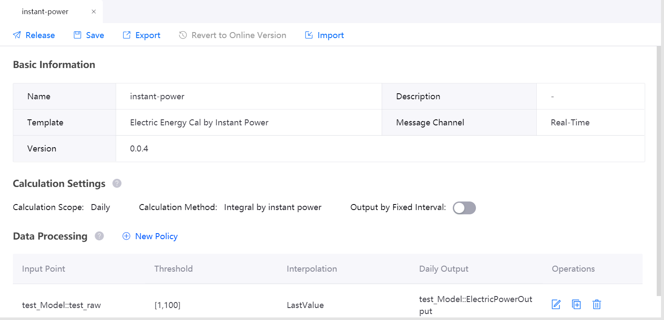Click the Integral by instant power value

pos(272,207)
